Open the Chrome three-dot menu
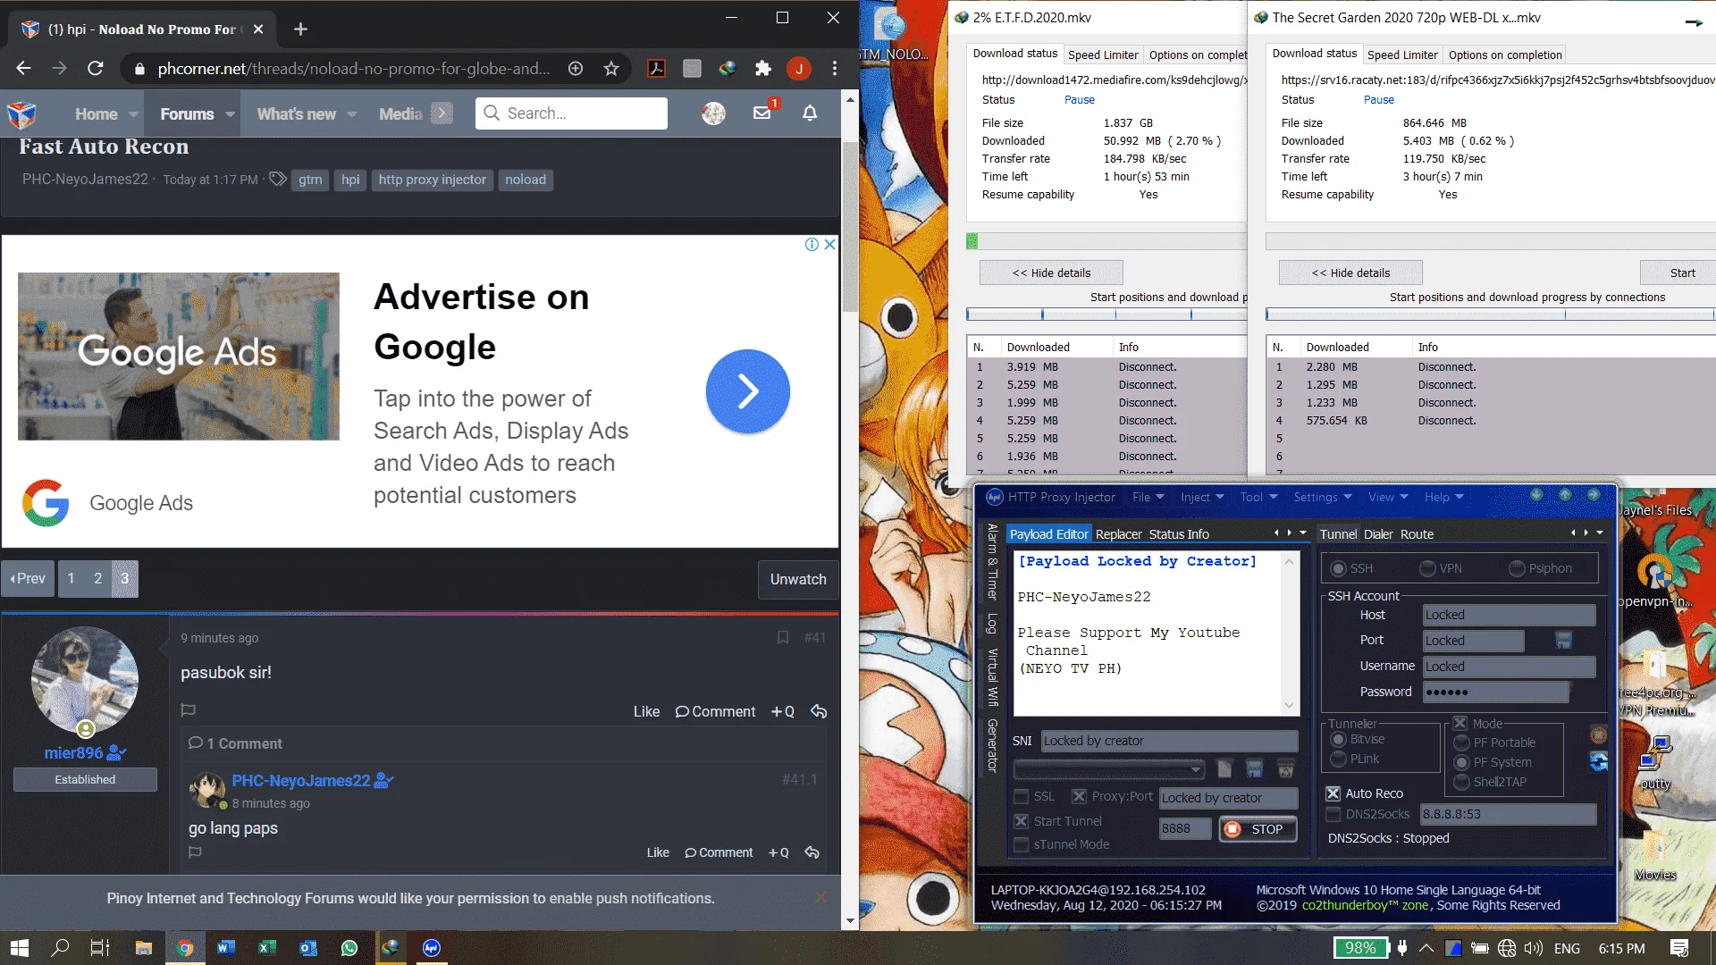 pos(835,68)
